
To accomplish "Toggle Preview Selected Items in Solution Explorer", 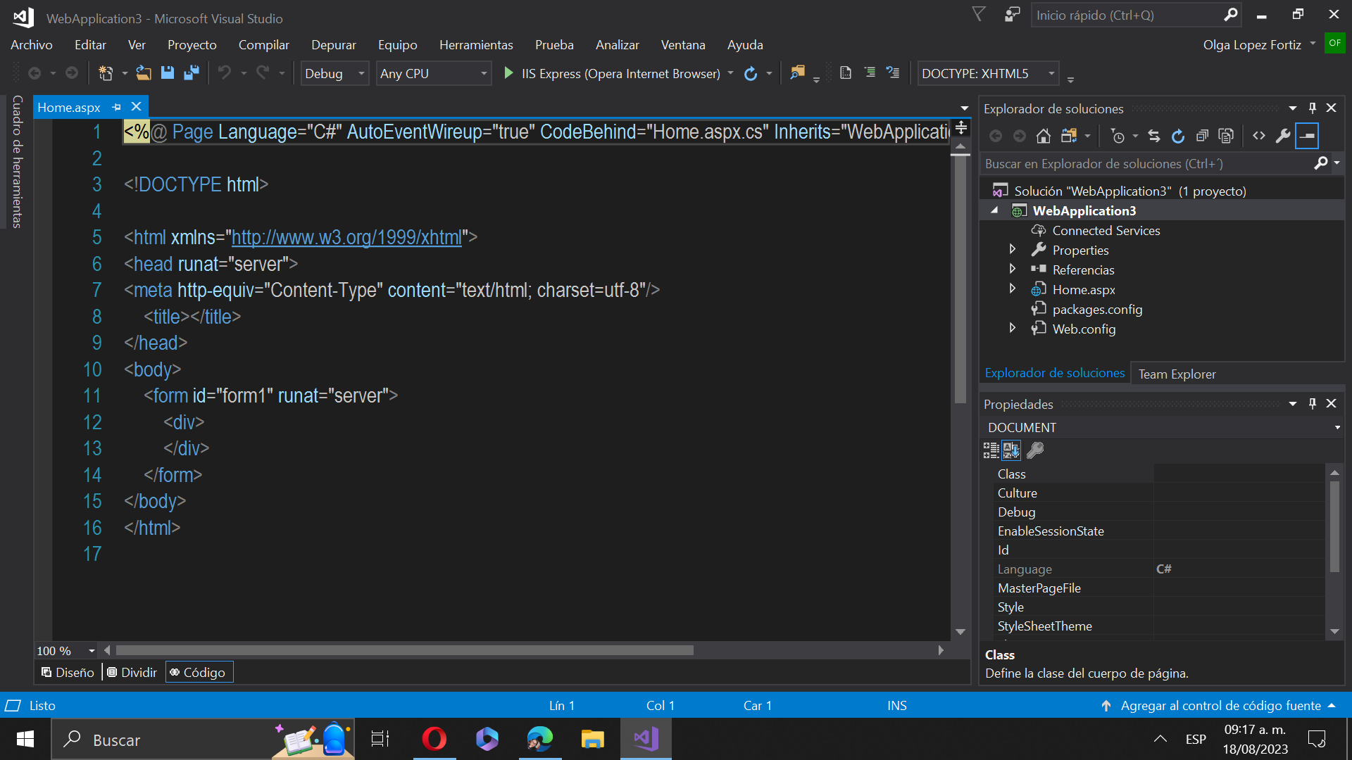I will (x=1307, y=136).
